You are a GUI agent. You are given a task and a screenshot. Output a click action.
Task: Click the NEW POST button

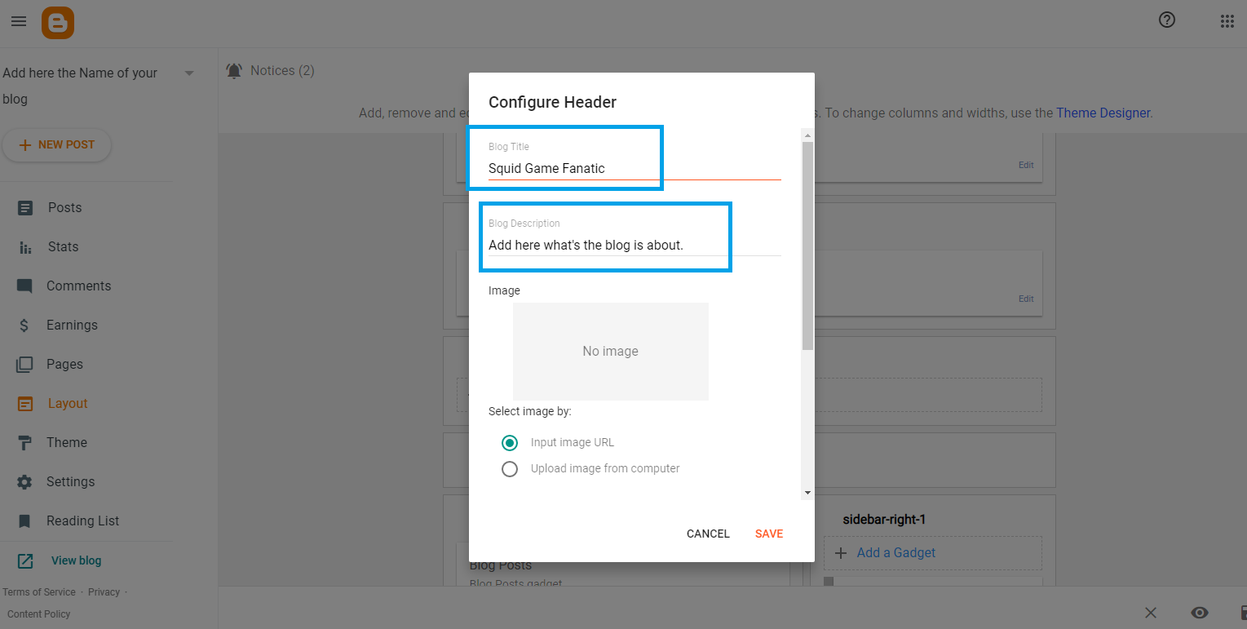click(x=57, y=145)
